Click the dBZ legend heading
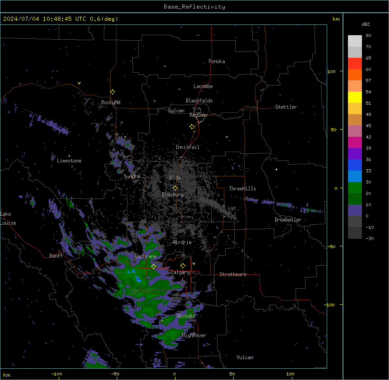The width and height of the screenshot is (389, 380). pyautogui.click(x=366, y=24)
